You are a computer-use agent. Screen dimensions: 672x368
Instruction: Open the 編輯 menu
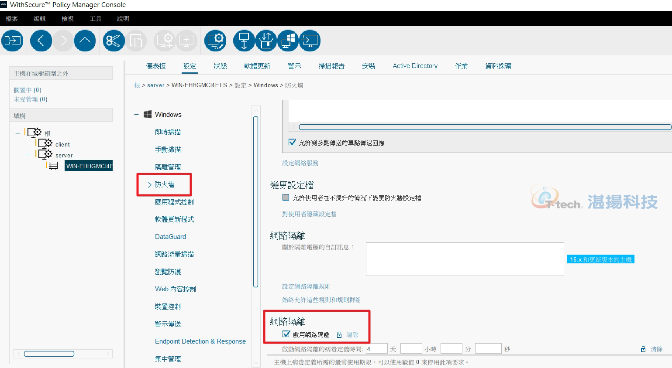click(x=40, y=19)
